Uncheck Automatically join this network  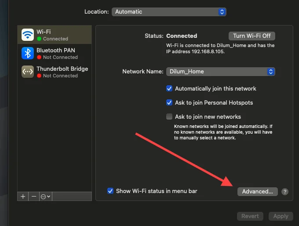point(169,88)
